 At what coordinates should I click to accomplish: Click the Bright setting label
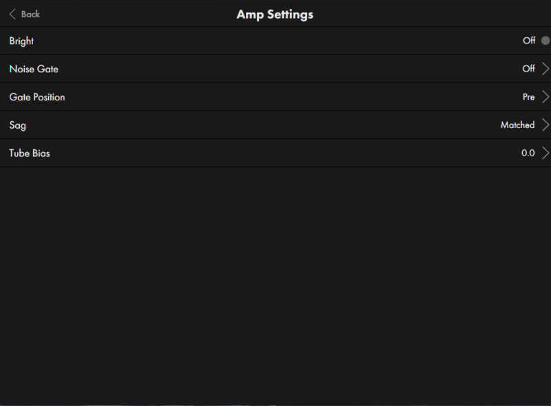click(x=21, y=41)
